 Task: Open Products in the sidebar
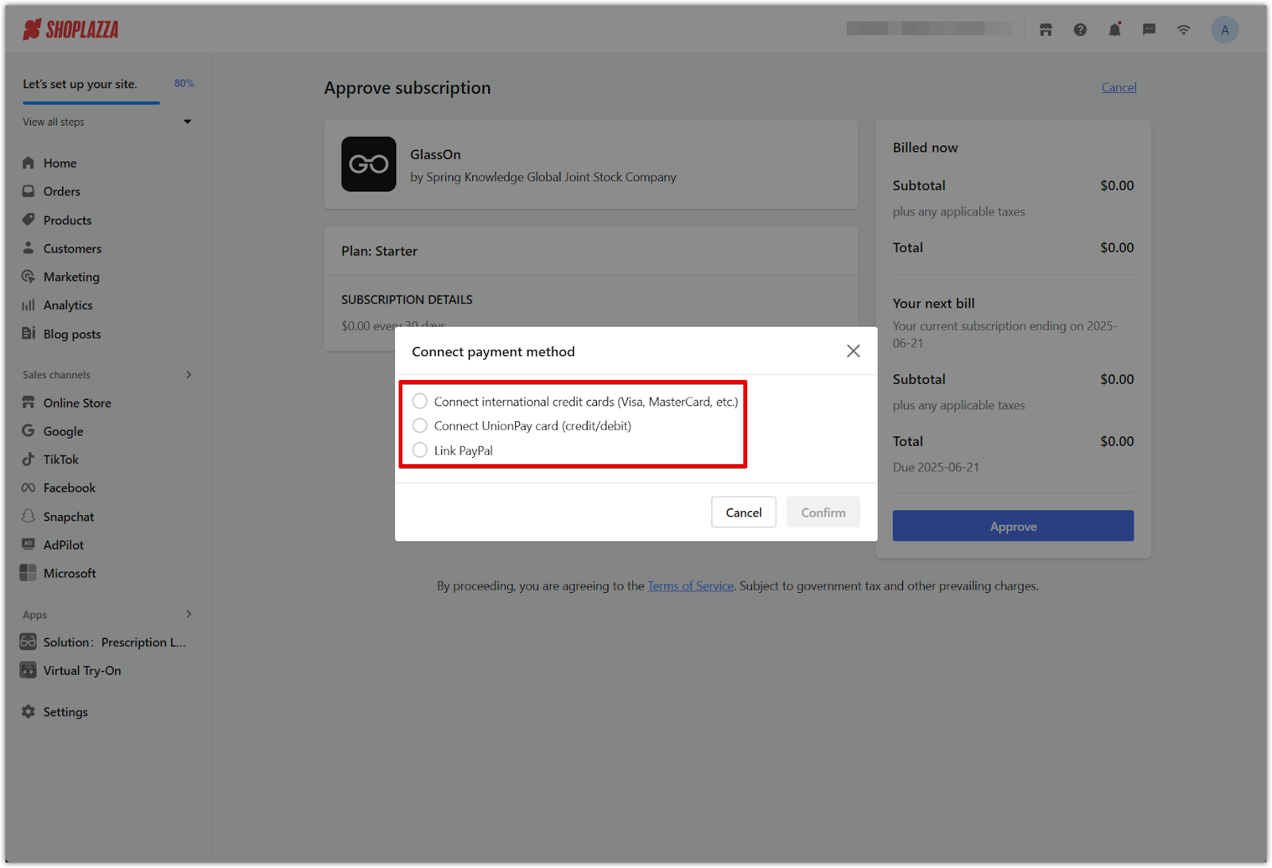point(68,220)
